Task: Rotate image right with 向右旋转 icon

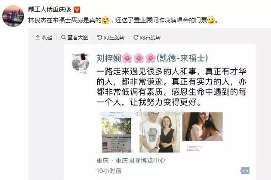Action: point(136,37)
